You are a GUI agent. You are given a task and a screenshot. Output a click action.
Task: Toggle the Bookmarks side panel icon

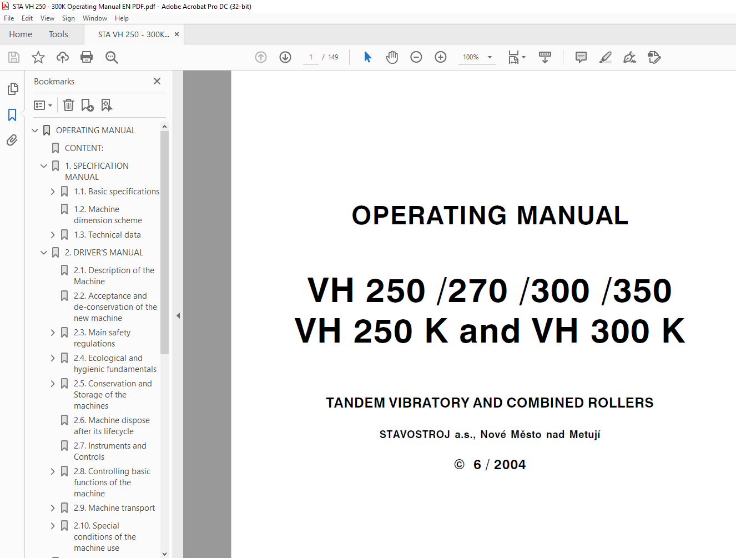point(12,115)
